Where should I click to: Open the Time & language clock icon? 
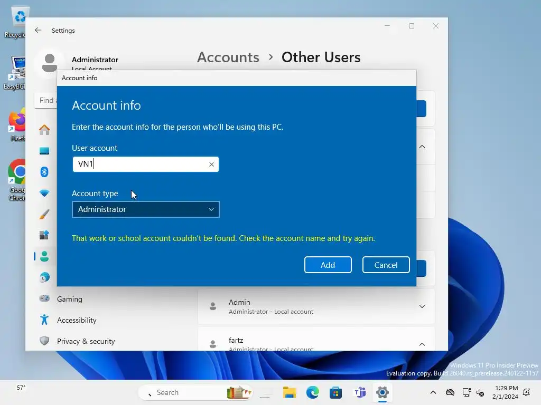[44, 277]
